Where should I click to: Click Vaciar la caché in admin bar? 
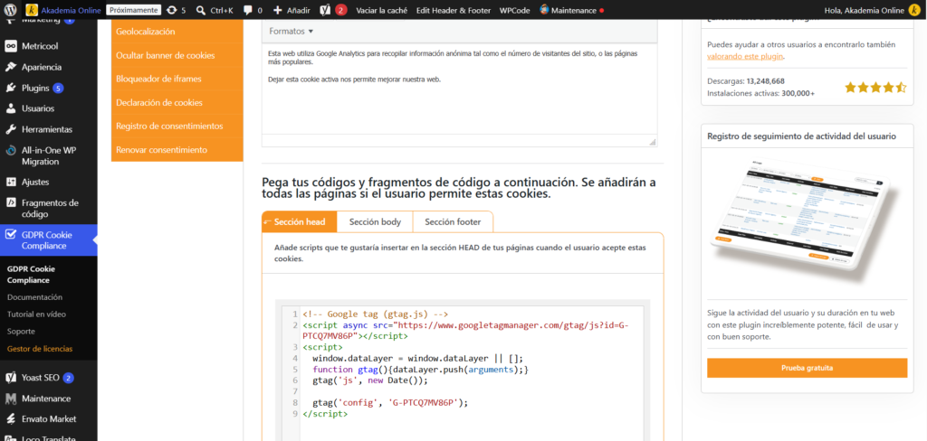pos(381,10)
